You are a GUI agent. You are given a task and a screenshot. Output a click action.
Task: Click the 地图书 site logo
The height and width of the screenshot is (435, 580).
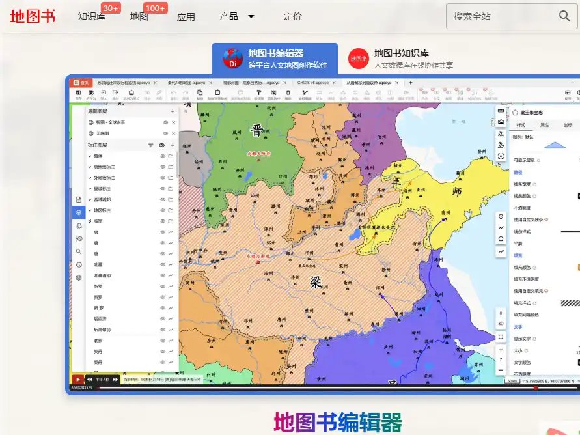[33, 16]
